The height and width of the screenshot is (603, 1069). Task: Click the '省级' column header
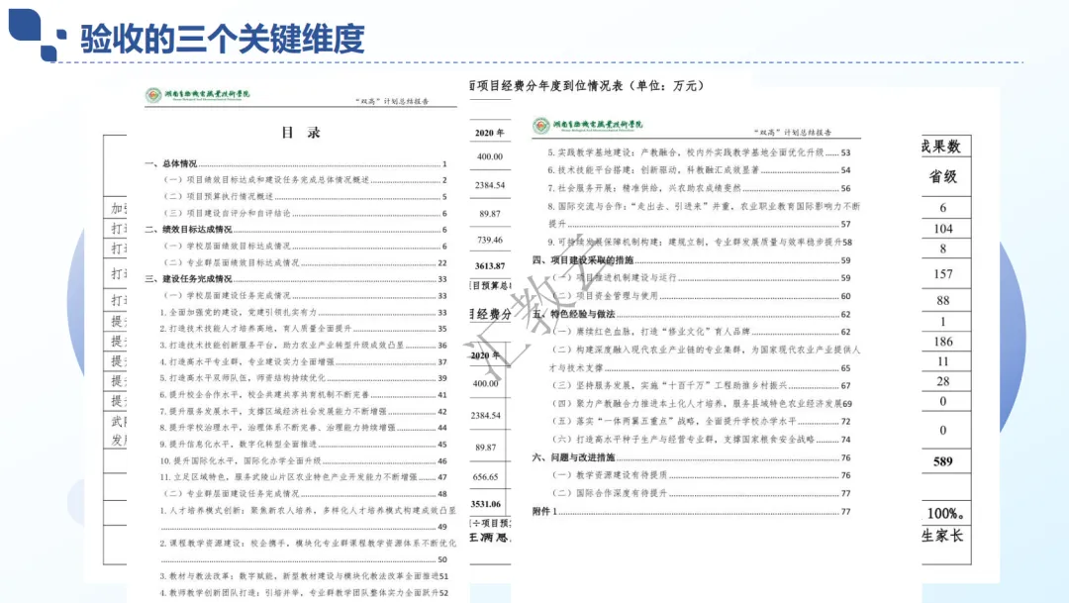click(943, 177)
